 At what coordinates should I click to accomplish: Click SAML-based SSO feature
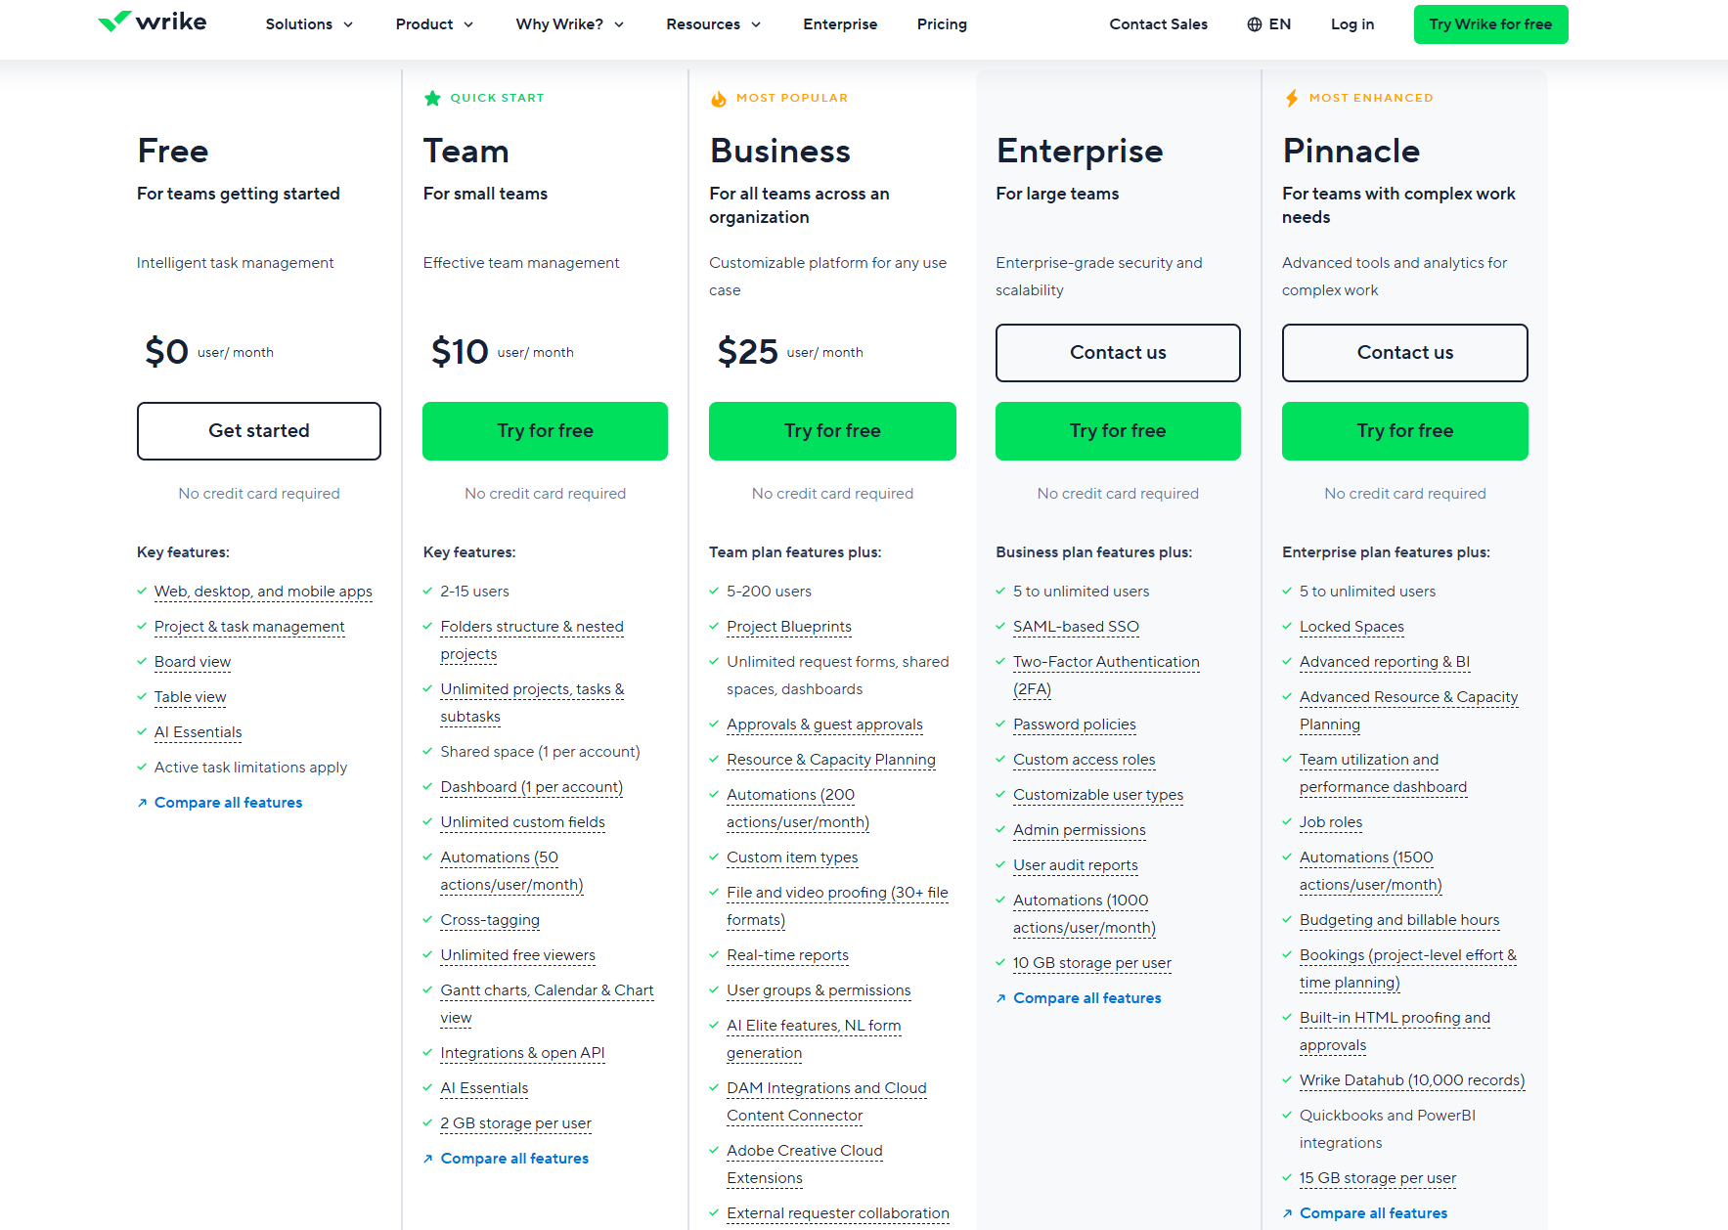pyautogui.click(x=1076, y=627)
